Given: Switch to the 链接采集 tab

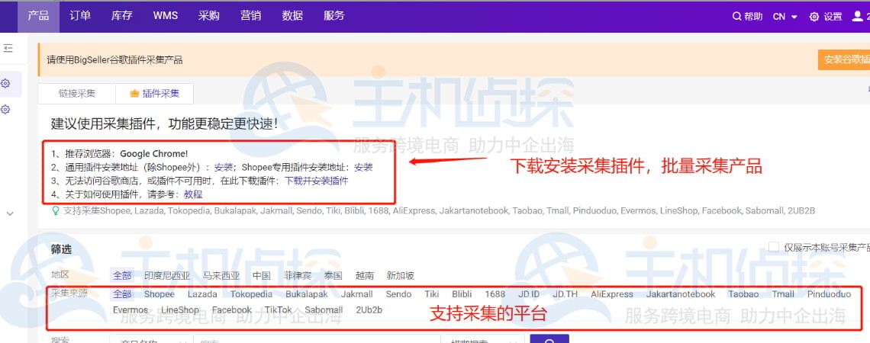Looking at the screenshot, I should 77,94.
